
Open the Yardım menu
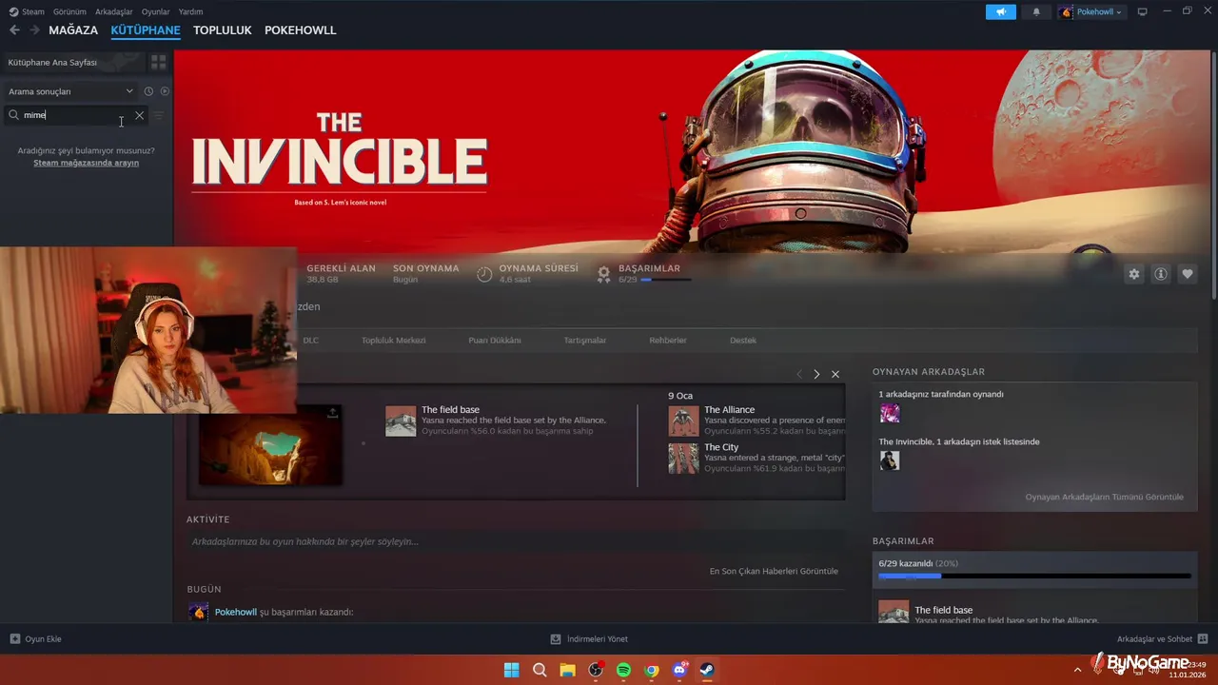tap(190, 11)
